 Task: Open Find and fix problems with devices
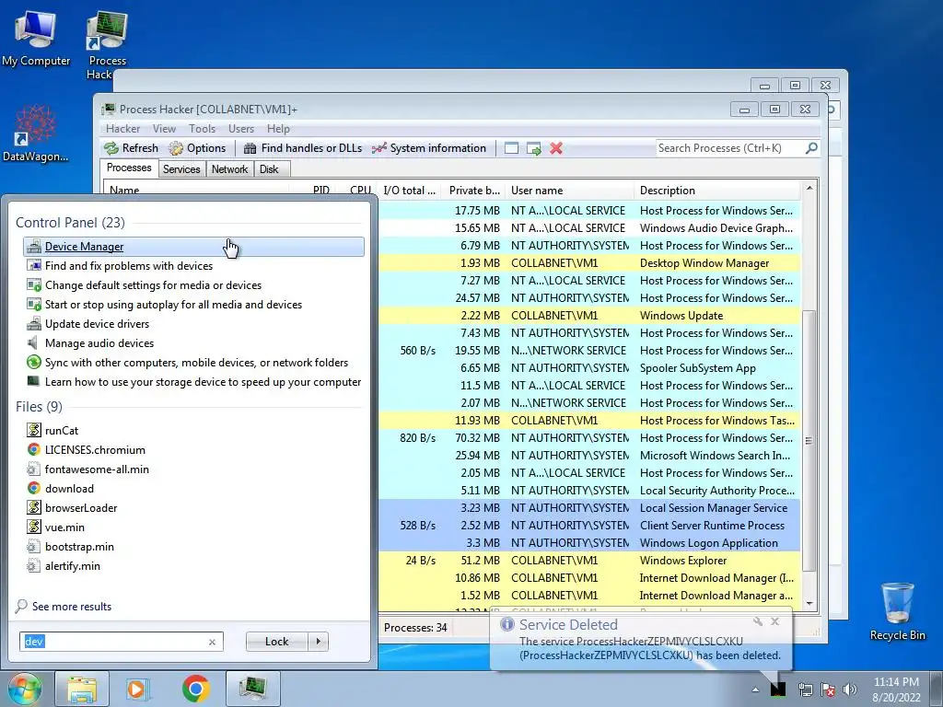tap(129, 266)
